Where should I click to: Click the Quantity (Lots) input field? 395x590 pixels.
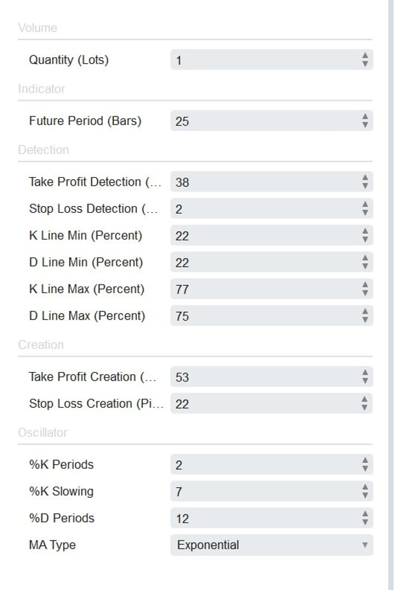(272, 60)
